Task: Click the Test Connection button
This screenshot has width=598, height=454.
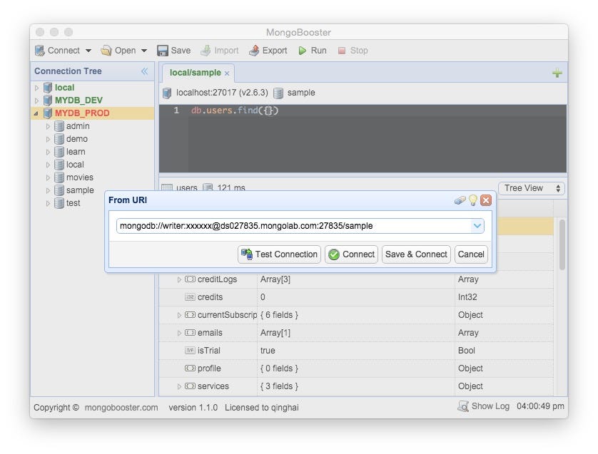Action: point(280,254)
